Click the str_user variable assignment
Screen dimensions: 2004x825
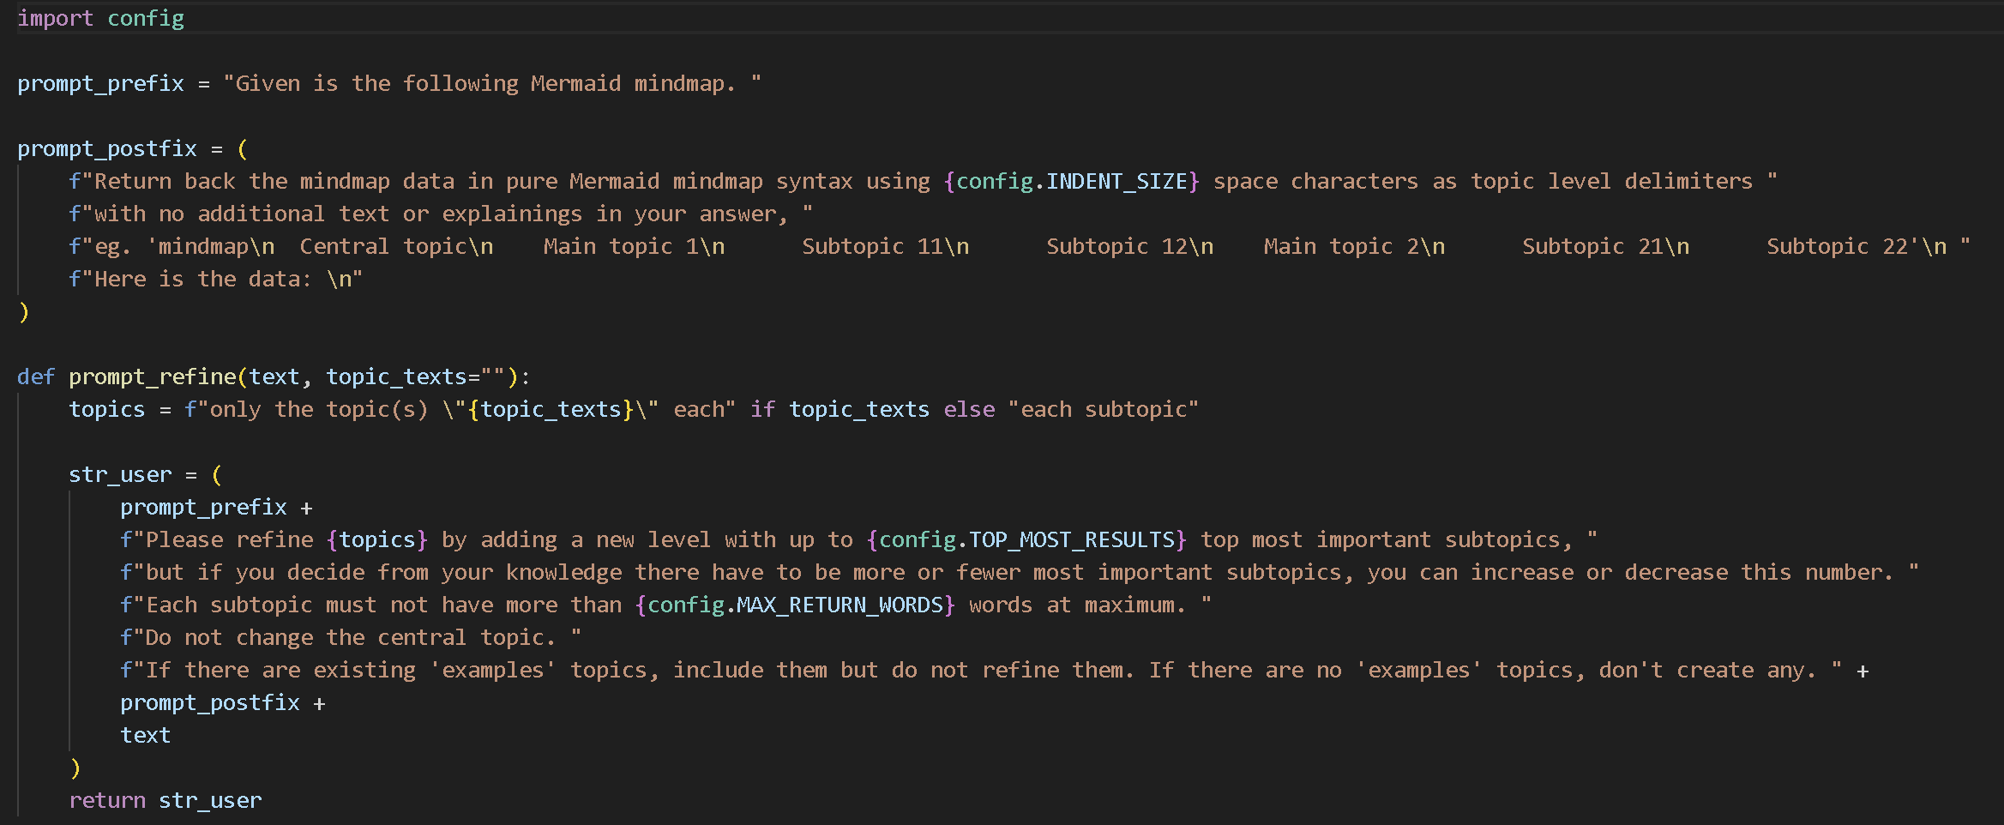tap(120, 474)
